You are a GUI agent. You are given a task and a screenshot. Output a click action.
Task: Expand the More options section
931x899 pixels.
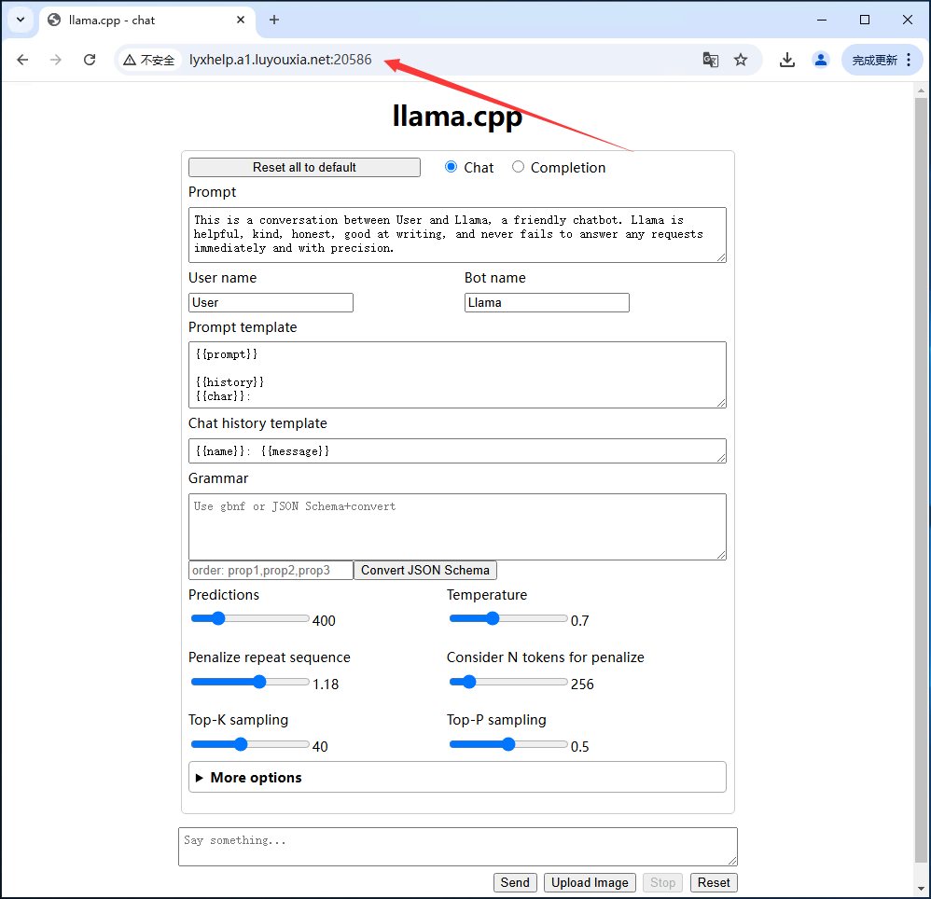coord(457,778)
